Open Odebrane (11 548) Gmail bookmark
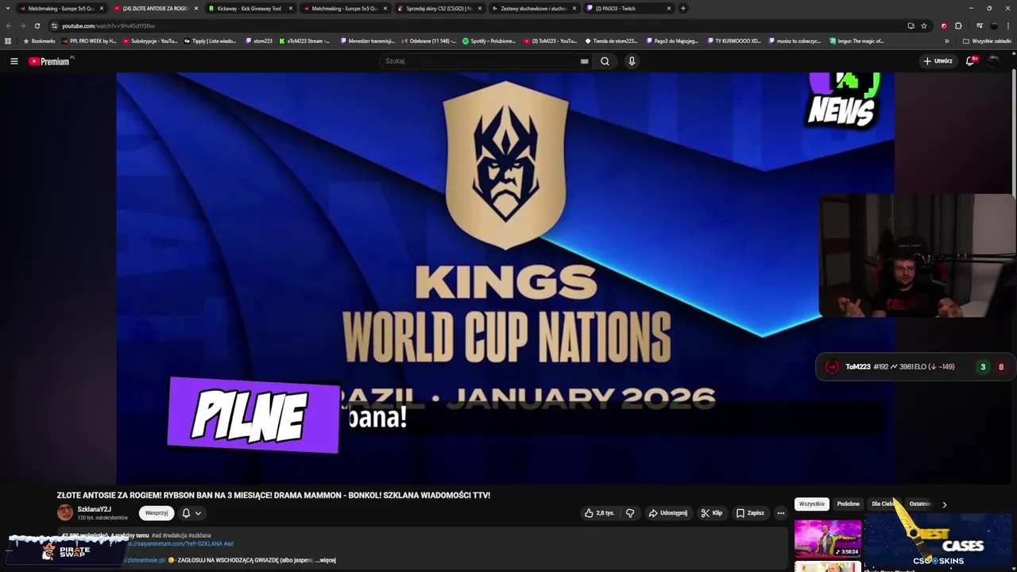 point(429,41)
